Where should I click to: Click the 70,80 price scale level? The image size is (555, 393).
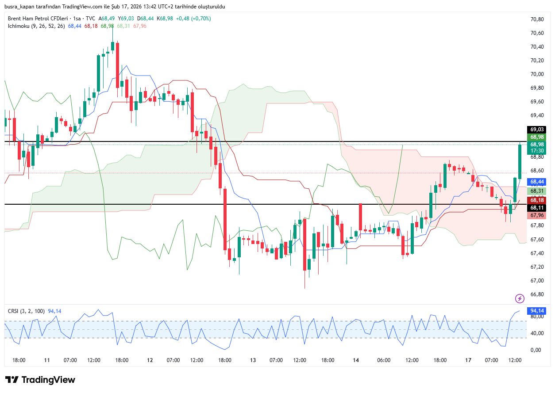pyautogui.click(x=537, y=19)
